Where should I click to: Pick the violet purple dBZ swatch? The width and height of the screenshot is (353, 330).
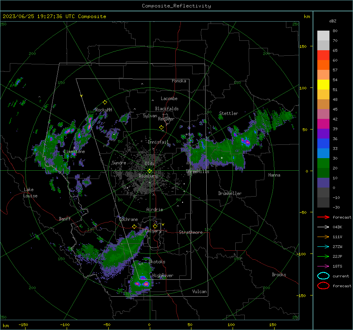coord(323,133)
